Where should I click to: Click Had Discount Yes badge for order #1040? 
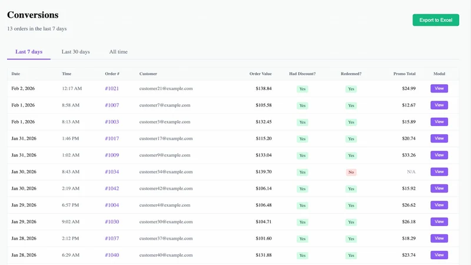(302, 256)
